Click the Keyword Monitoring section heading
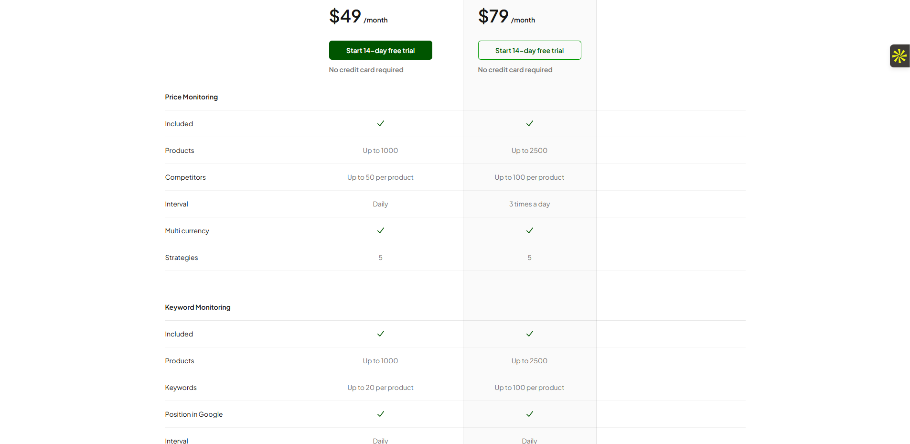The width and height of the screenshot is (910, 444). (197, 307)
